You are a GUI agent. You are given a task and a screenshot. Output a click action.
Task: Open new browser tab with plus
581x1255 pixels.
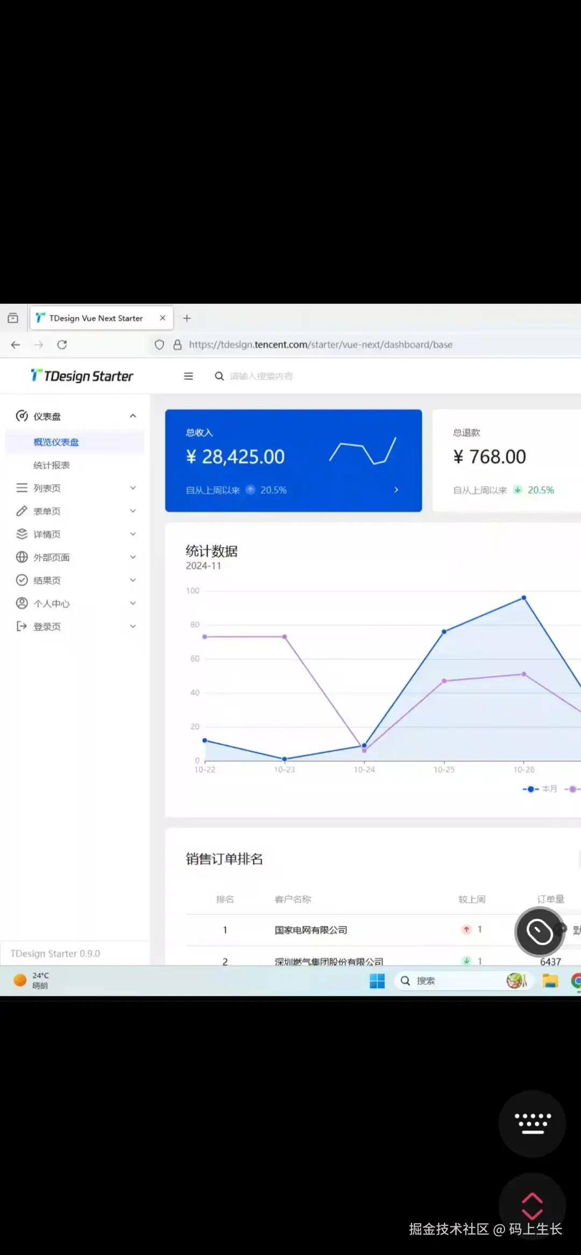pos(187,318)
